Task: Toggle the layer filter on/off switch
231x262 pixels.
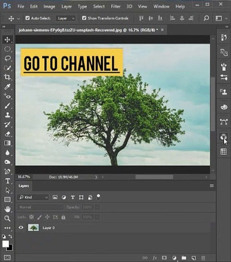Action: pyautogui.click(x=98, y=197)
